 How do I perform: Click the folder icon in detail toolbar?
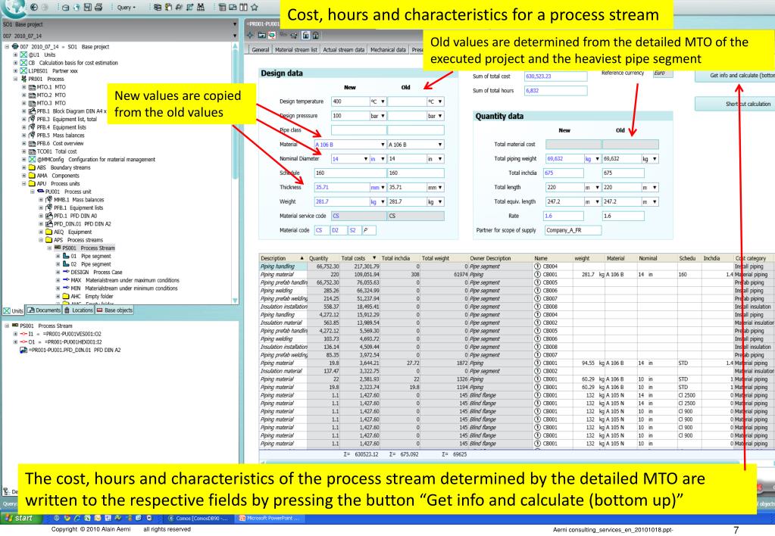pos(261,35)
